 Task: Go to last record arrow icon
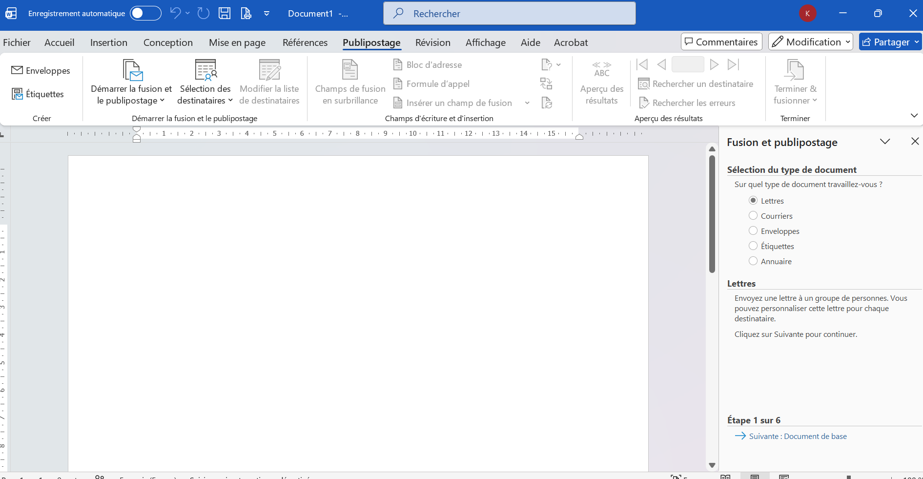point(734,64)
